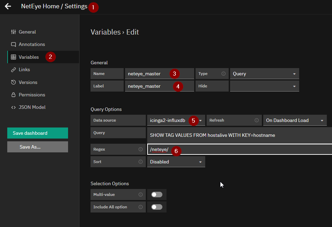Screen dimensions: 332x227
Task: Open the Permissions settings section
Action: [x=43, y=95]
